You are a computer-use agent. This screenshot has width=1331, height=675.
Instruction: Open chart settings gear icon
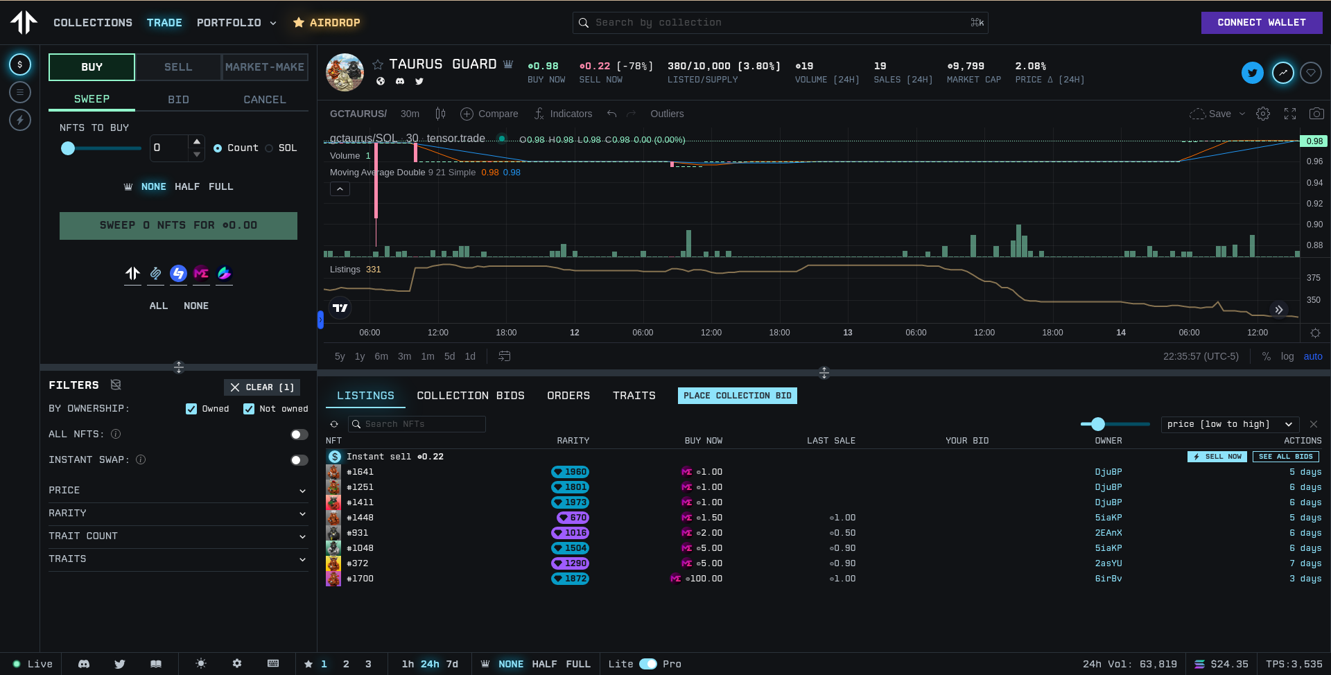(1263, 114)
